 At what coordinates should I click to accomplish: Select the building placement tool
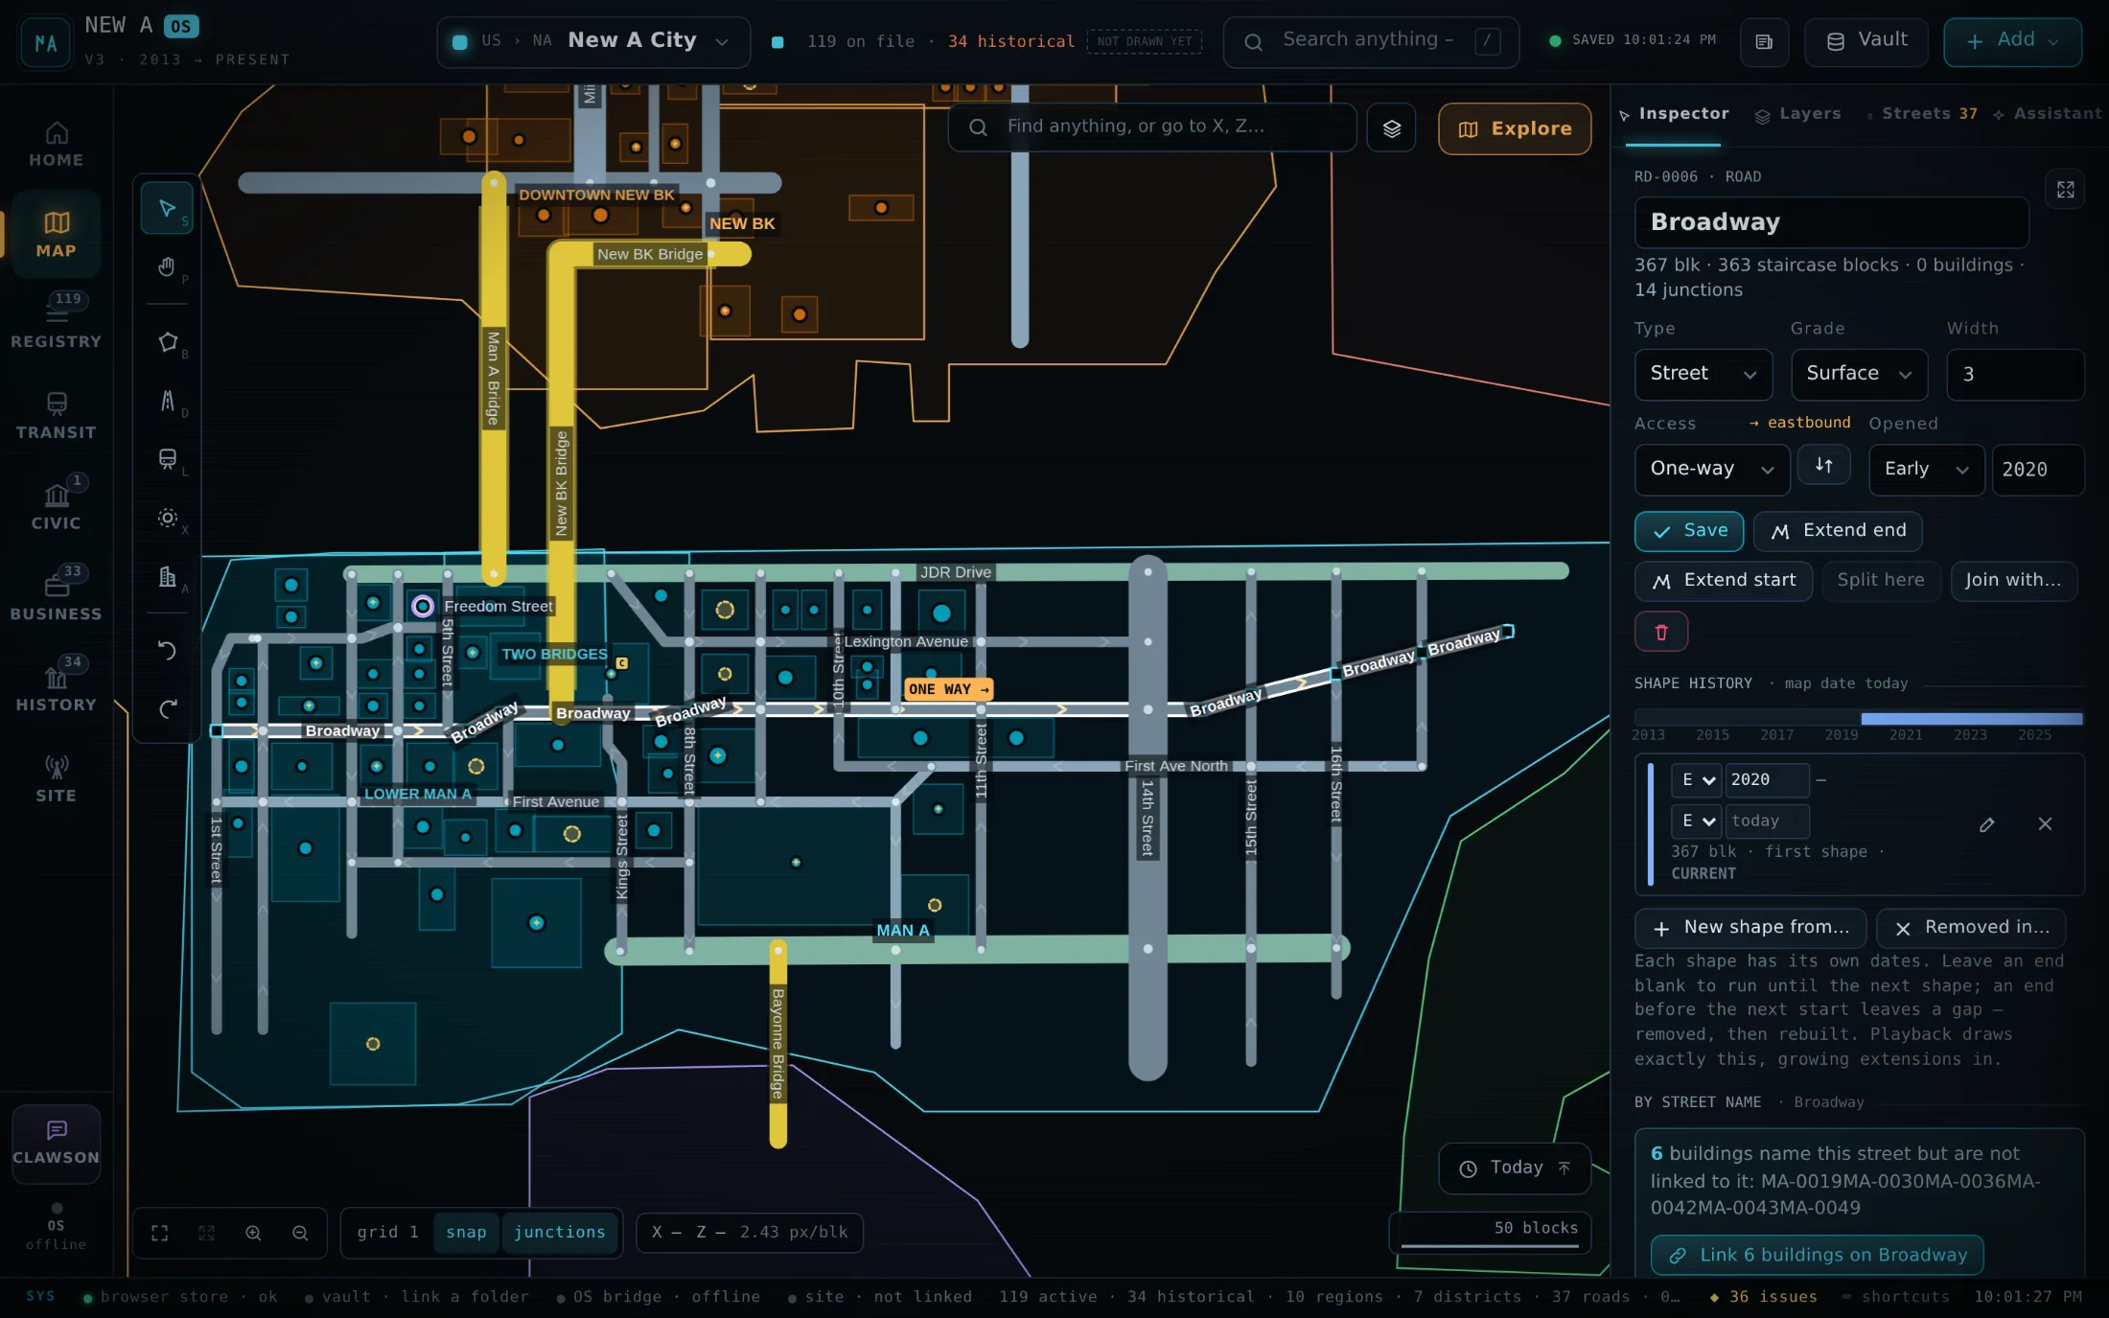(x=167, y=576)
